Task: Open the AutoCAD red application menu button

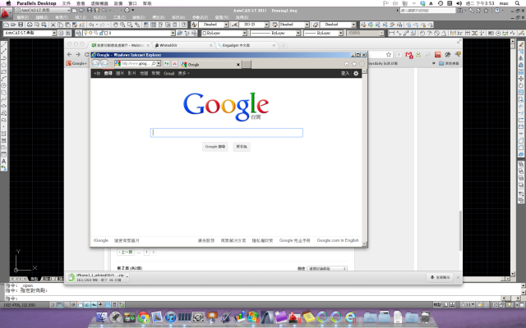Action: click(5, 13)
